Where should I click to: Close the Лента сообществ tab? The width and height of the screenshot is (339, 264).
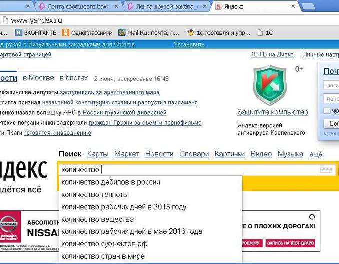[116, 7]
